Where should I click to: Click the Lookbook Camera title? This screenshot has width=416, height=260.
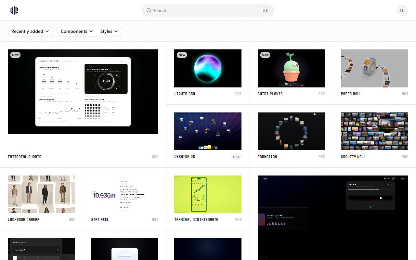[24, 220]
